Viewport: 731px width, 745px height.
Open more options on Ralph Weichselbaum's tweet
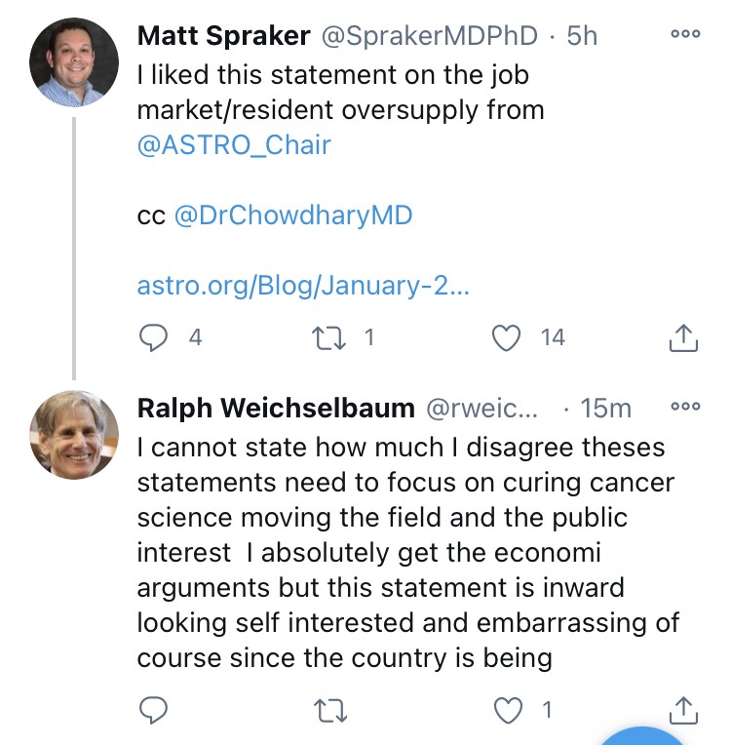(x=685, y=407)
